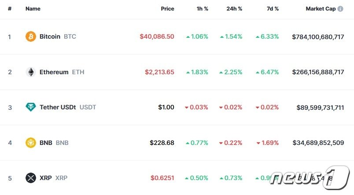The height and width of the screenshot is (195, 354).
Task: Open the Market Cap info tooltip icon
Action: (340, 9)
